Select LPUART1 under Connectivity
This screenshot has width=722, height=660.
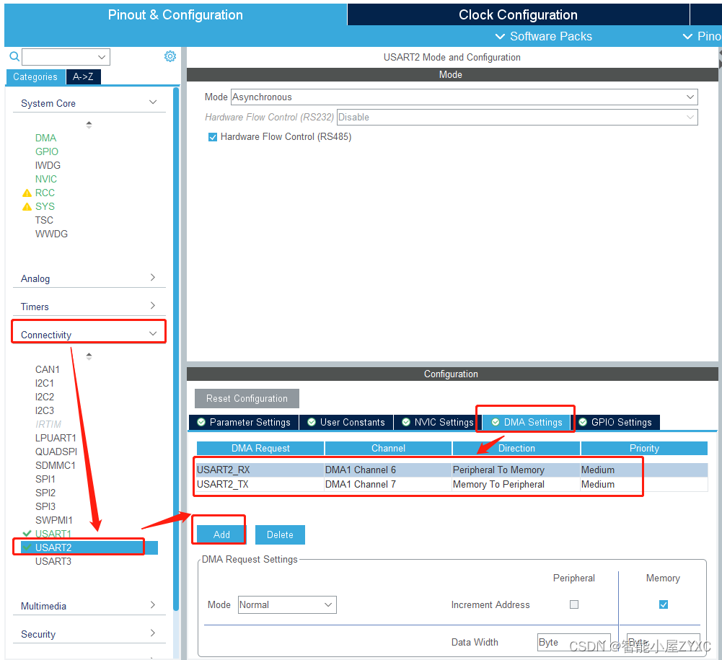(x=56, y=438)
